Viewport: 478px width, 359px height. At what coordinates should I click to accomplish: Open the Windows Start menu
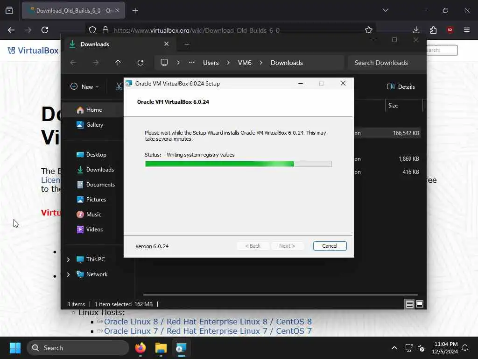(15, 348)
